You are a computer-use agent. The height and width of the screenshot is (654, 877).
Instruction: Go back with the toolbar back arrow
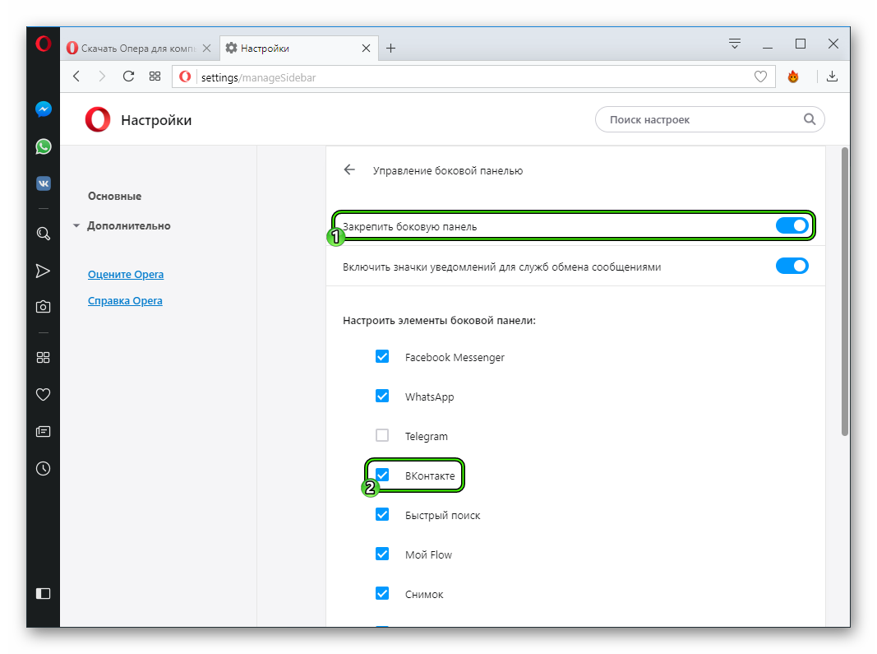tap(76, 77)
